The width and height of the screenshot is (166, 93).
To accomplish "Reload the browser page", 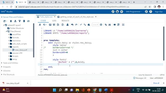I will tap(11, 7).
